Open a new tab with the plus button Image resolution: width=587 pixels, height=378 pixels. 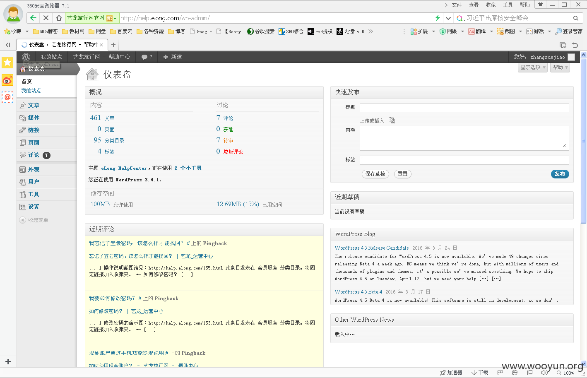point(113,45)
